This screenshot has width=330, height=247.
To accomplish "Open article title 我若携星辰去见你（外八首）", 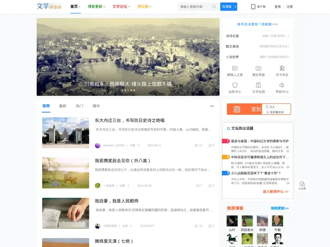I will point(123,161).
